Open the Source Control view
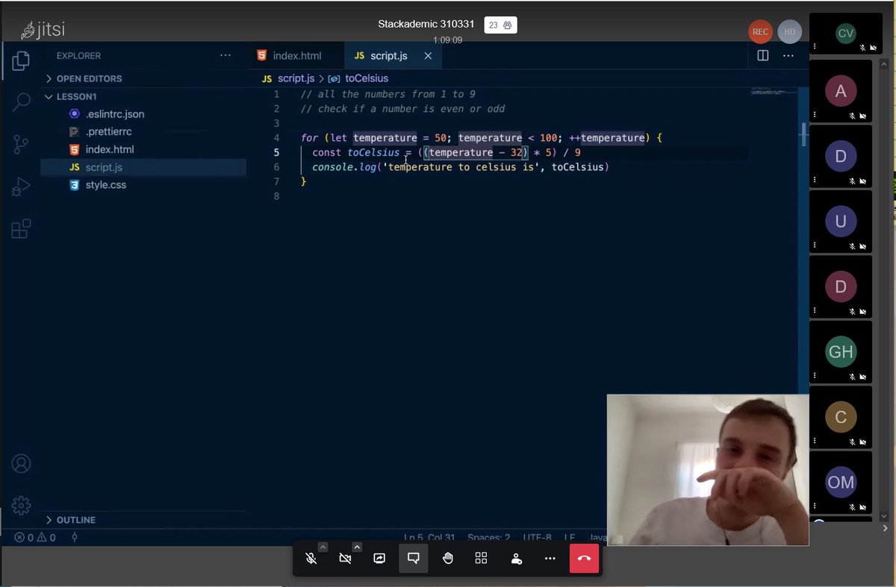 [21, 145]
